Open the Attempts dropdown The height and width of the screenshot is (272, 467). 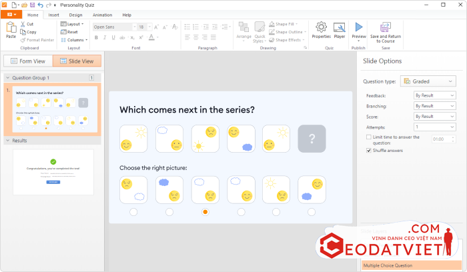click(x=435, y=127)
